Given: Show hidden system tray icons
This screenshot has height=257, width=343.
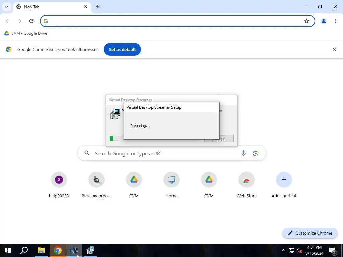Looking at the screenshot, I should 283,250.
